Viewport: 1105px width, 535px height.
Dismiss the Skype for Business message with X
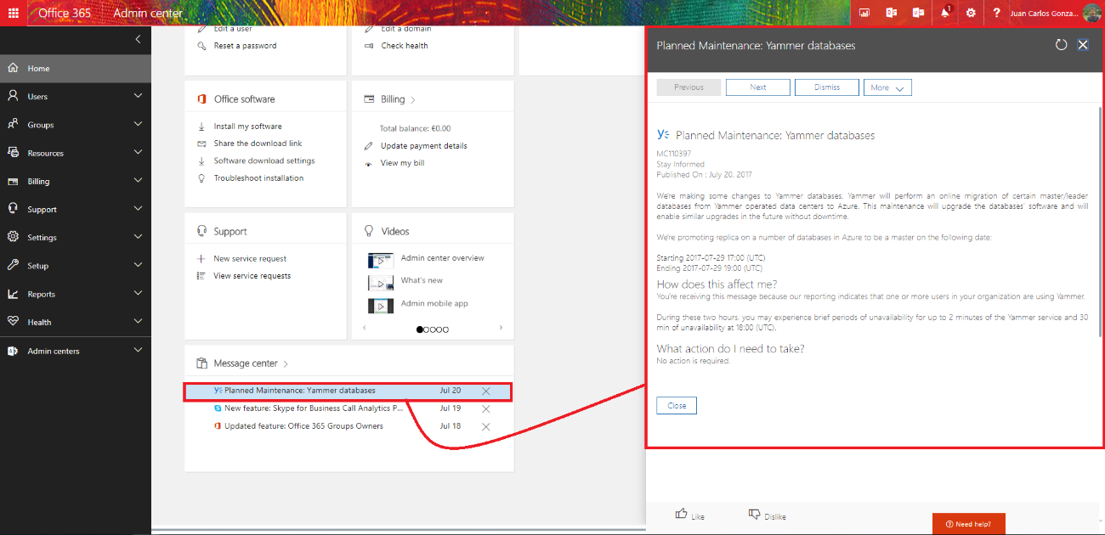(x=486, y=408)
